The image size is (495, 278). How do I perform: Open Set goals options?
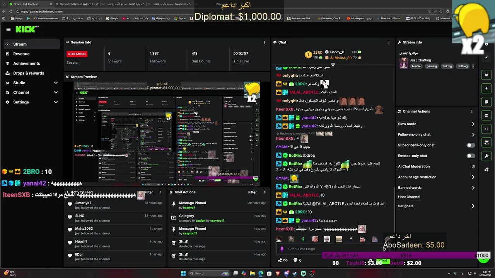[436, 206]
